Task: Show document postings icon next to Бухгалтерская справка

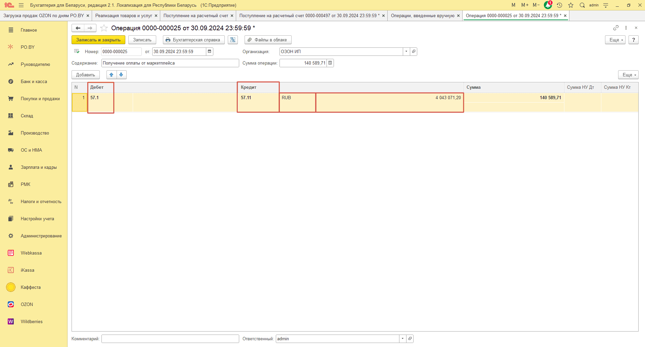Action: [x=233, y=40]
